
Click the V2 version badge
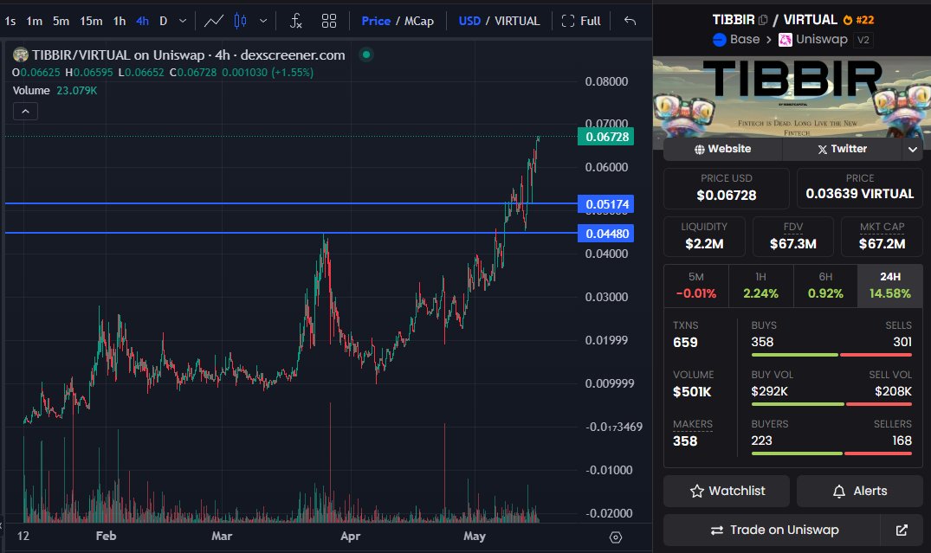(x=863, y=40)
